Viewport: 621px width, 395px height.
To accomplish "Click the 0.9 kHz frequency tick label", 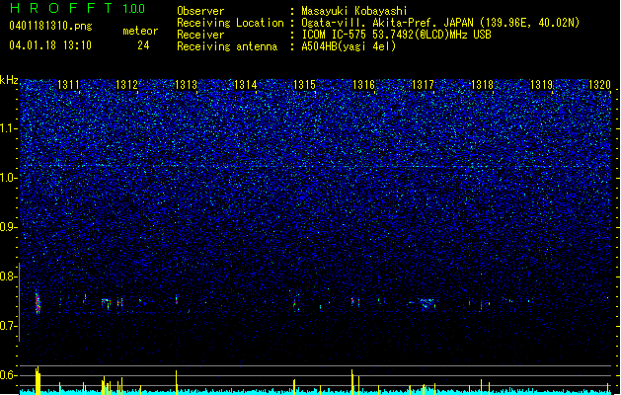I will (9, 227).
